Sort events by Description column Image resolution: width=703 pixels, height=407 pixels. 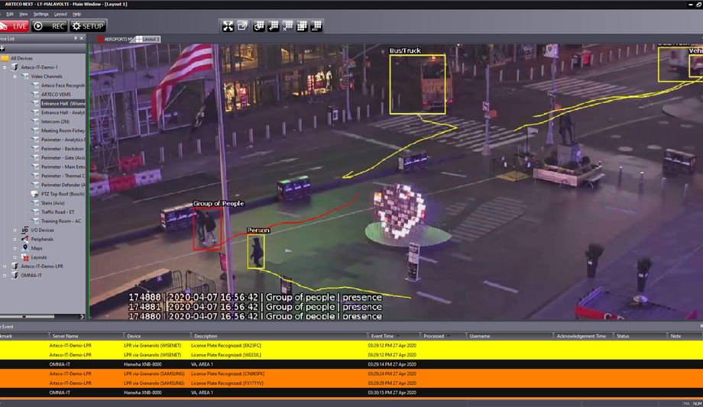(x=278, y=336)
